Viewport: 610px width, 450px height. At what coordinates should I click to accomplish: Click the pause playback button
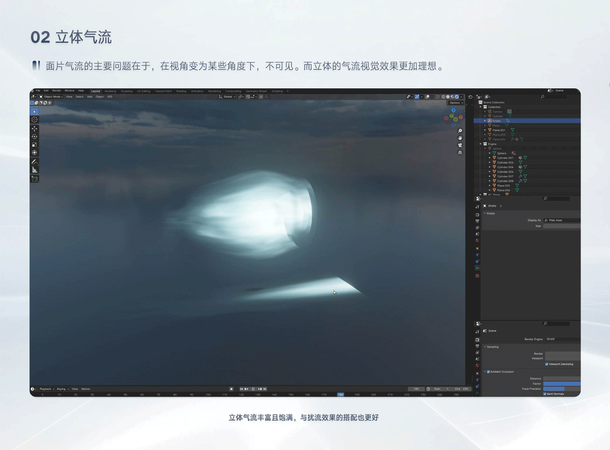[x=253, y=389]
